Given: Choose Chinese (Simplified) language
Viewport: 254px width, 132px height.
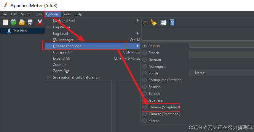Looking at the screenshot, I should click(164, 107).
